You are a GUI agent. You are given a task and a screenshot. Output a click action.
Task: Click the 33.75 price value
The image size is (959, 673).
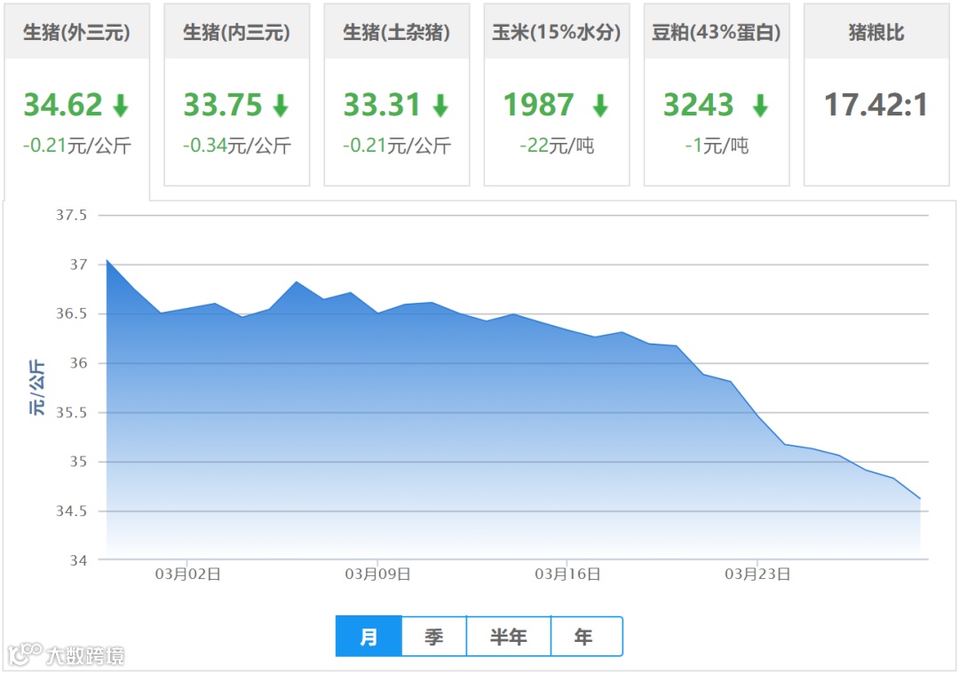click(x=223, y=105)
